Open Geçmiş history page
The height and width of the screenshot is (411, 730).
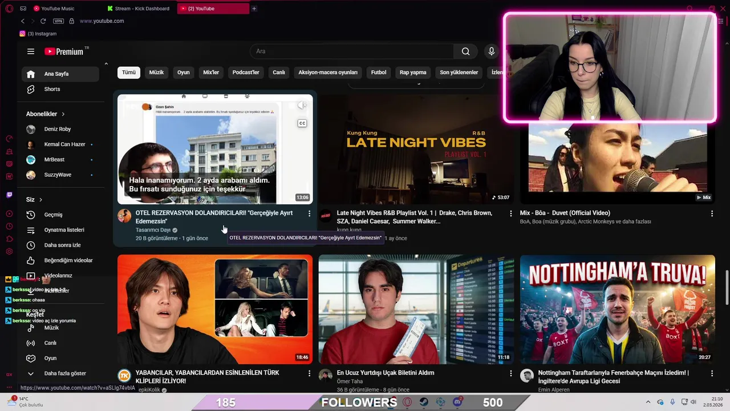point(60,215)
